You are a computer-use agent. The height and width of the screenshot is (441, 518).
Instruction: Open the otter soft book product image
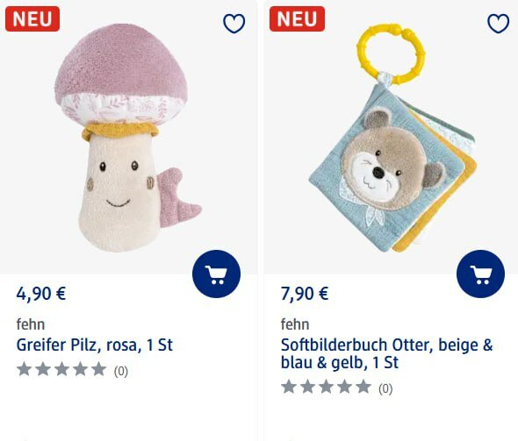tap(392, 139)
